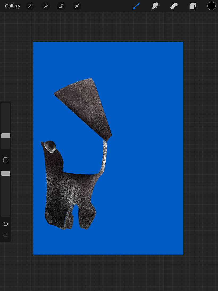The width and height of the screenshot is (218, 291).
Task: Click the brush opacity slider handle
Action: pos(6,174)
